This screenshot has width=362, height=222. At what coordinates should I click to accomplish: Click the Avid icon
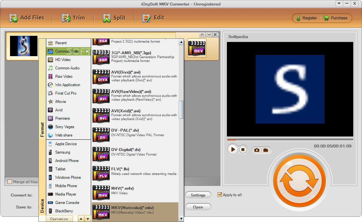click(x=50, y=110)
